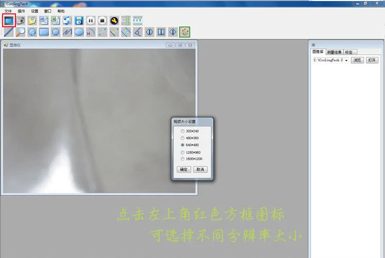
Task: Select the 640*480 resolution option
Action: coord(190,145)
